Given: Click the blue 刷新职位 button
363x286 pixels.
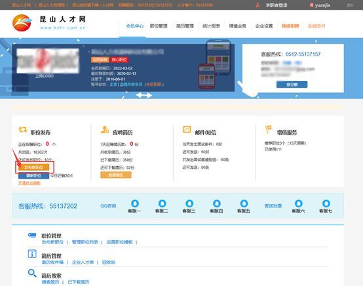Looking at the screenshot, I should (x=34, y=175).
